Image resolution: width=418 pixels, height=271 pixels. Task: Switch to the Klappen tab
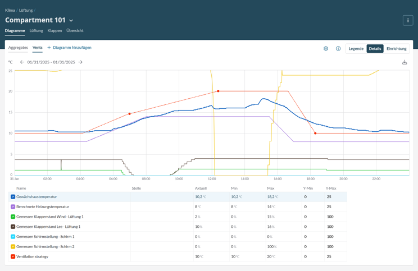tap(54, 31)
